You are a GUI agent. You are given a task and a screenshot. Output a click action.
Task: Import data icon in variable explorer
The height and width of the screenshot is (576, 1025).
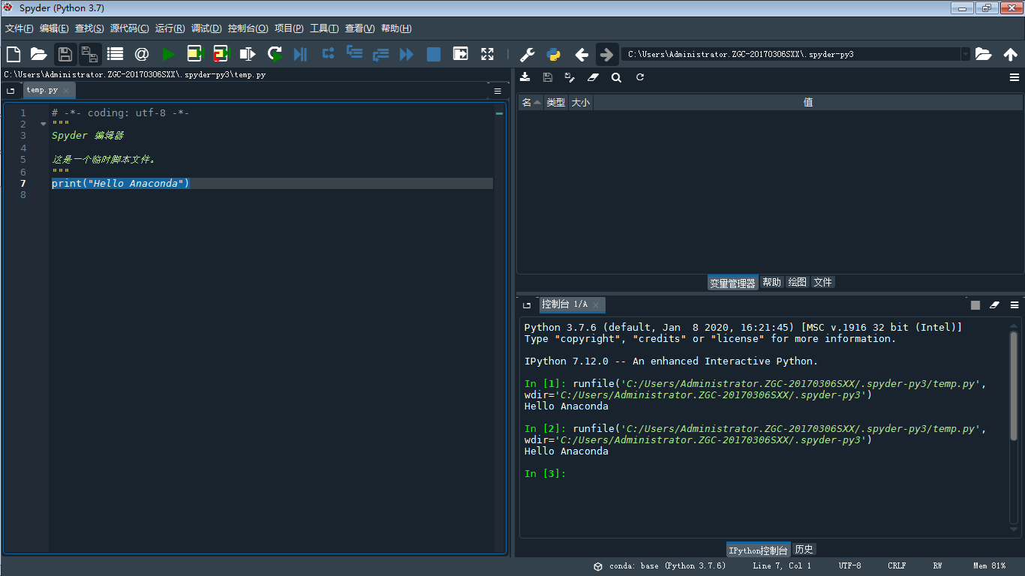click(x=525, y=77)
